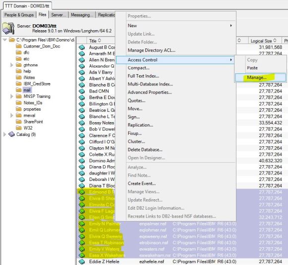Click the etc folder icon
Screen dimensions: 288x265
[19, 59]
